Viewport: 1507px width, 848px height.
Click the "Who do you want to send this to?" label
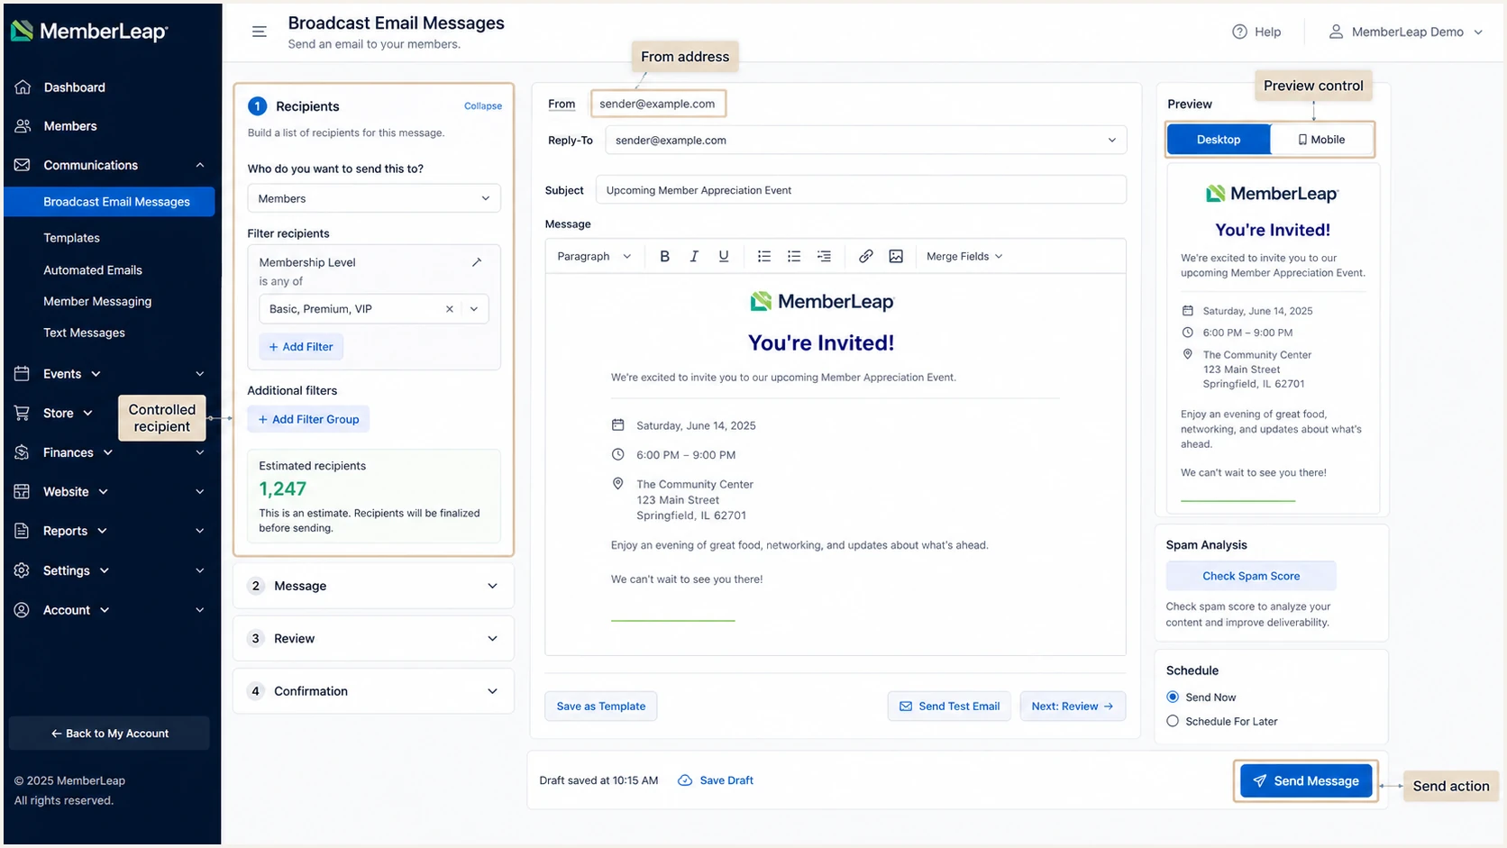(335, 169)
